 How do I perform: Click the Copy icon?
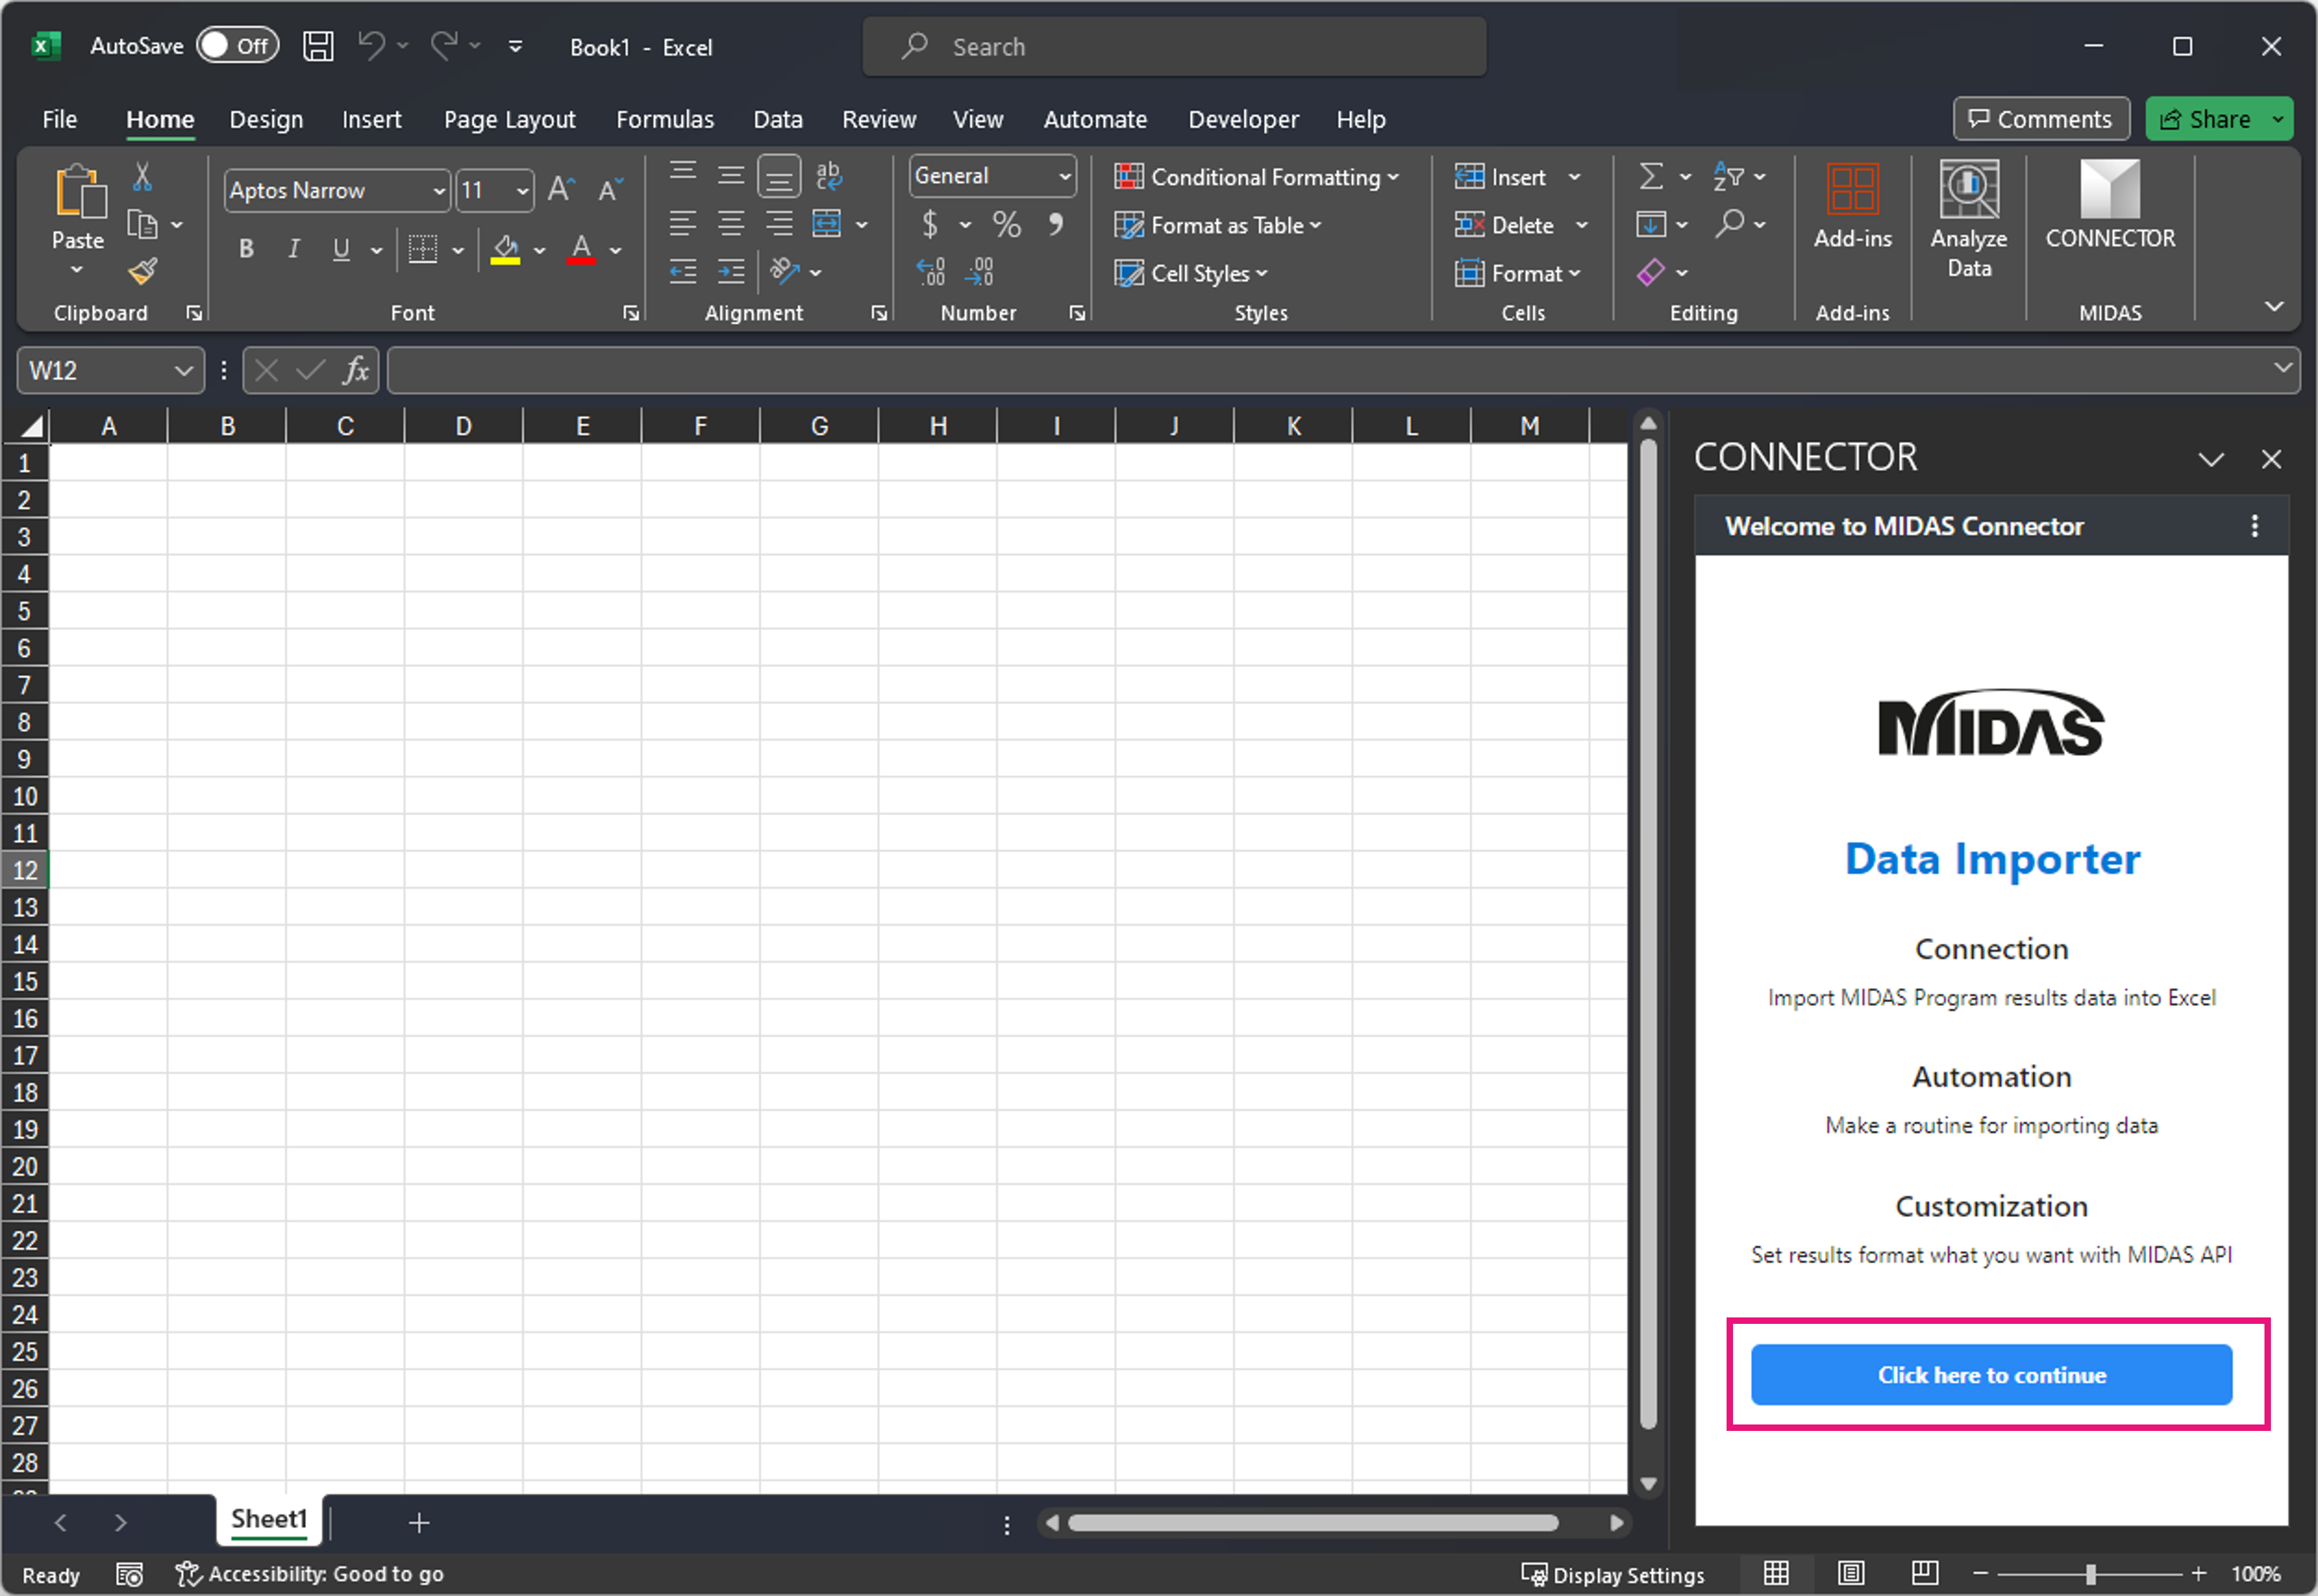[142, 225]
